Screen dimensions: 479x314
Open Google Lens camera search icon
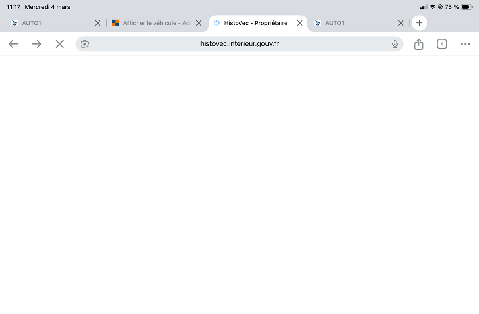click(x=85, y=44)
